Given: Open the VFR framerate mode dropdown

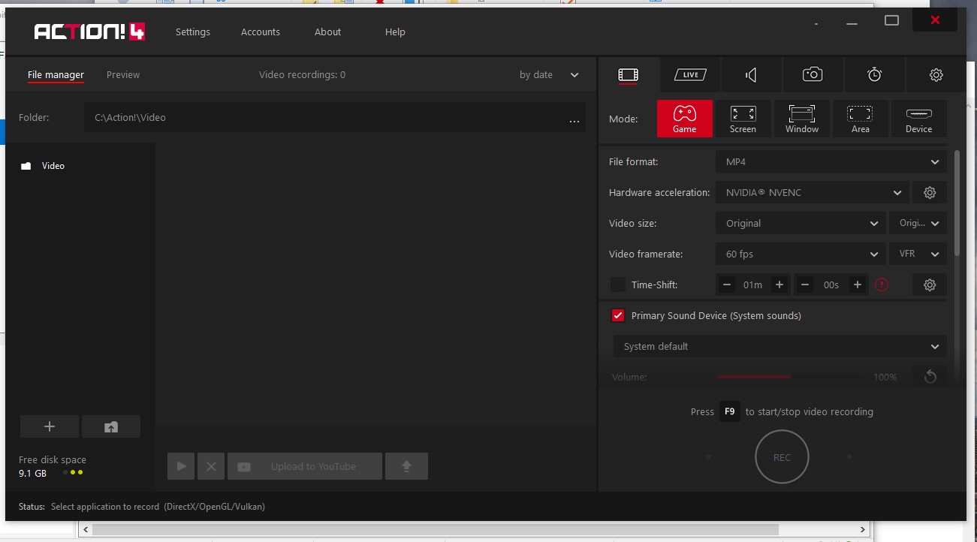Looking at the screenshot, I should pyautogui.click(x=918, y=254).
